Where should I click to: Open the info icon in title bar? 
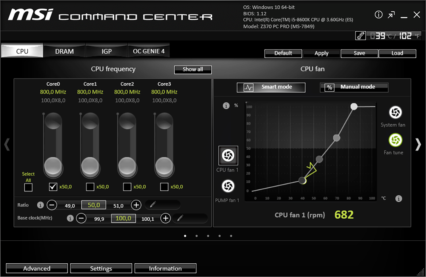click(x=379, y=15)
